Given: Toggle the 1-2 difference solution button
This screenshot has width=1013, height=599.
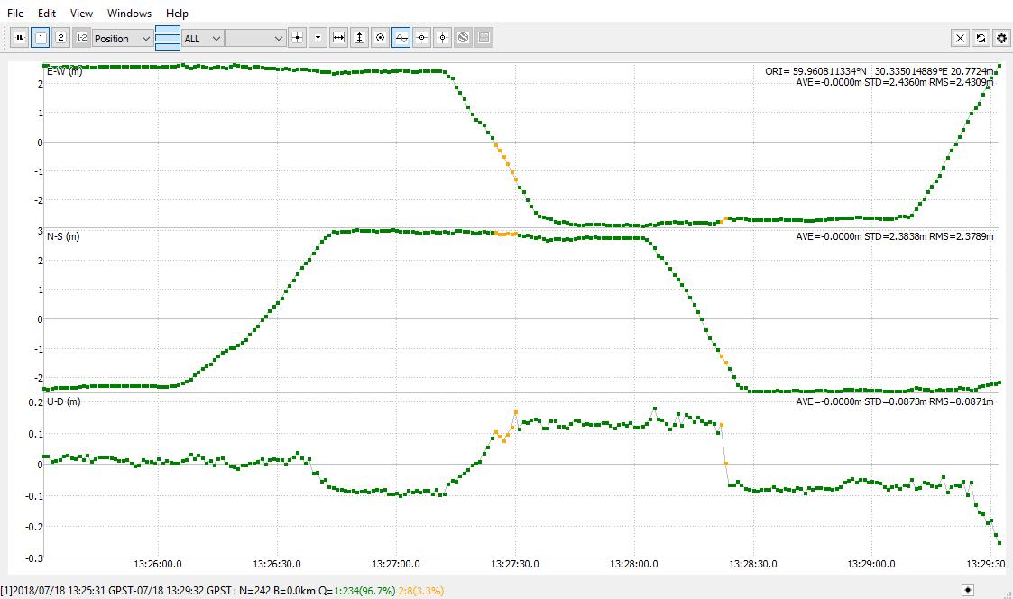Looking at the screenshot, I should 81,38.
